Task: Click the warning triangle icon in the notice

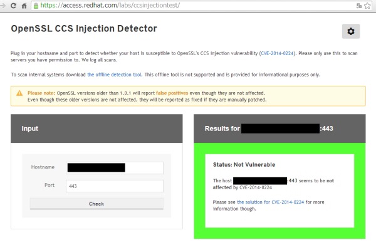Action: 19,93
